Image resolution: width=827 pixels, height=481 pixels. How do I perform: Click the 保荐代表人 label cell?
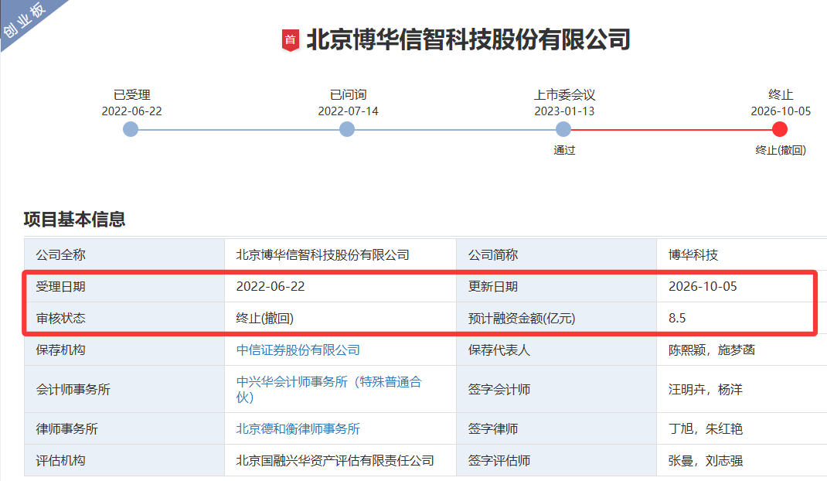point(556,350)
